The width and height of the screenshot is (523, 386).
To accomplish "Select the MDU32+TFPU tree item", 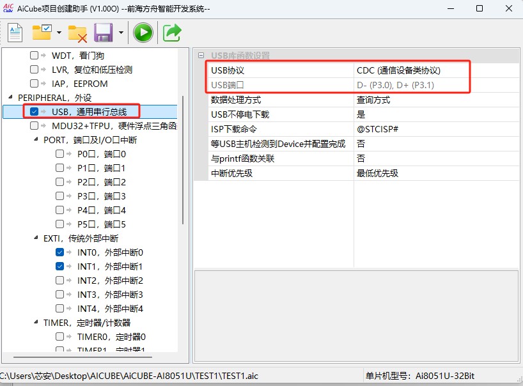I will point(114,126).
